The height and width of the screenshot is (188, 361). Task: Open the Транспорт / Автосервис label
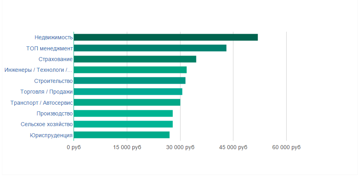click(42, 103)
